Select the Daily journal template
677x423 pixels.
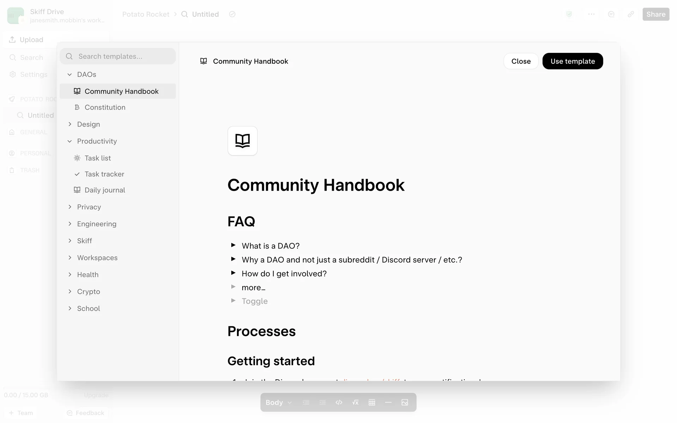tap(105, 190)
